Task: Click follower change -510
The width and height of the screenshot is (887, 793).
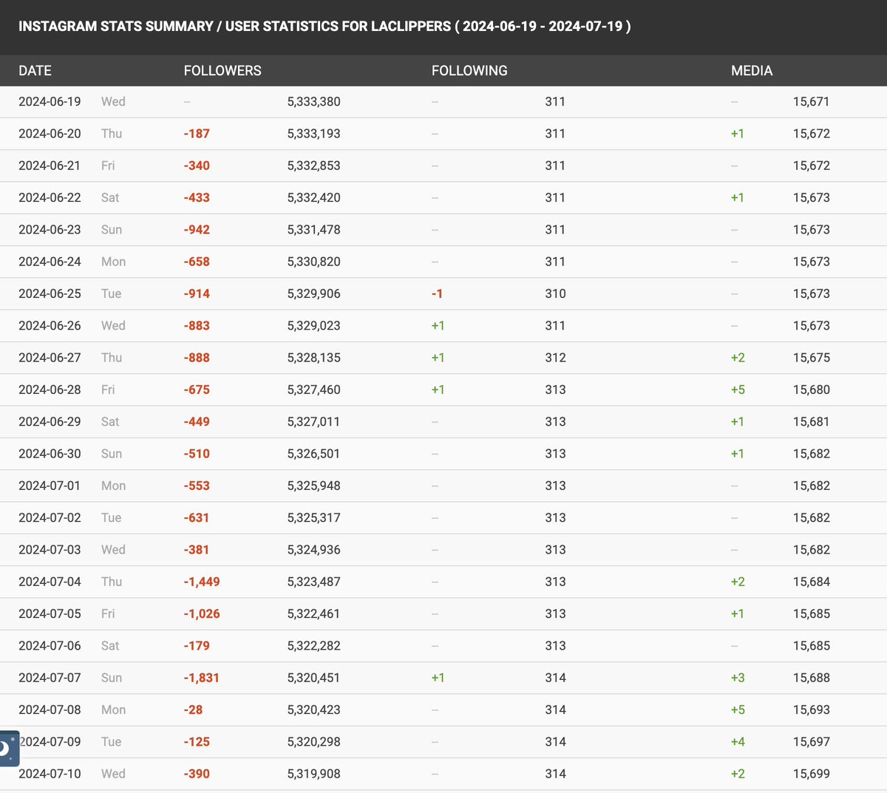Action: [197, 454]
